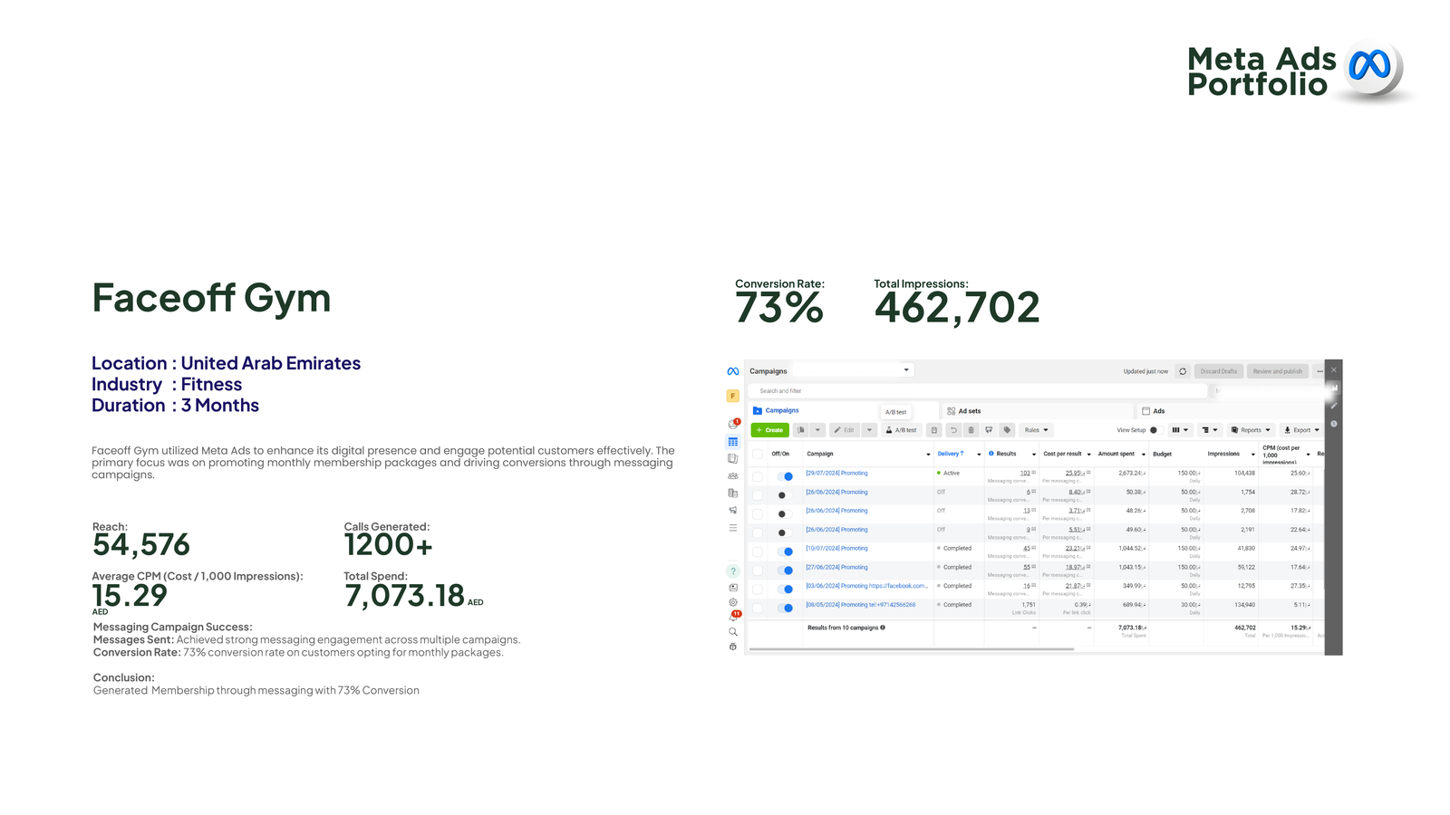The height and width of the screenshot is (815, 1450).
Task: Open the Export dropdown
Action: (1302, 430)
